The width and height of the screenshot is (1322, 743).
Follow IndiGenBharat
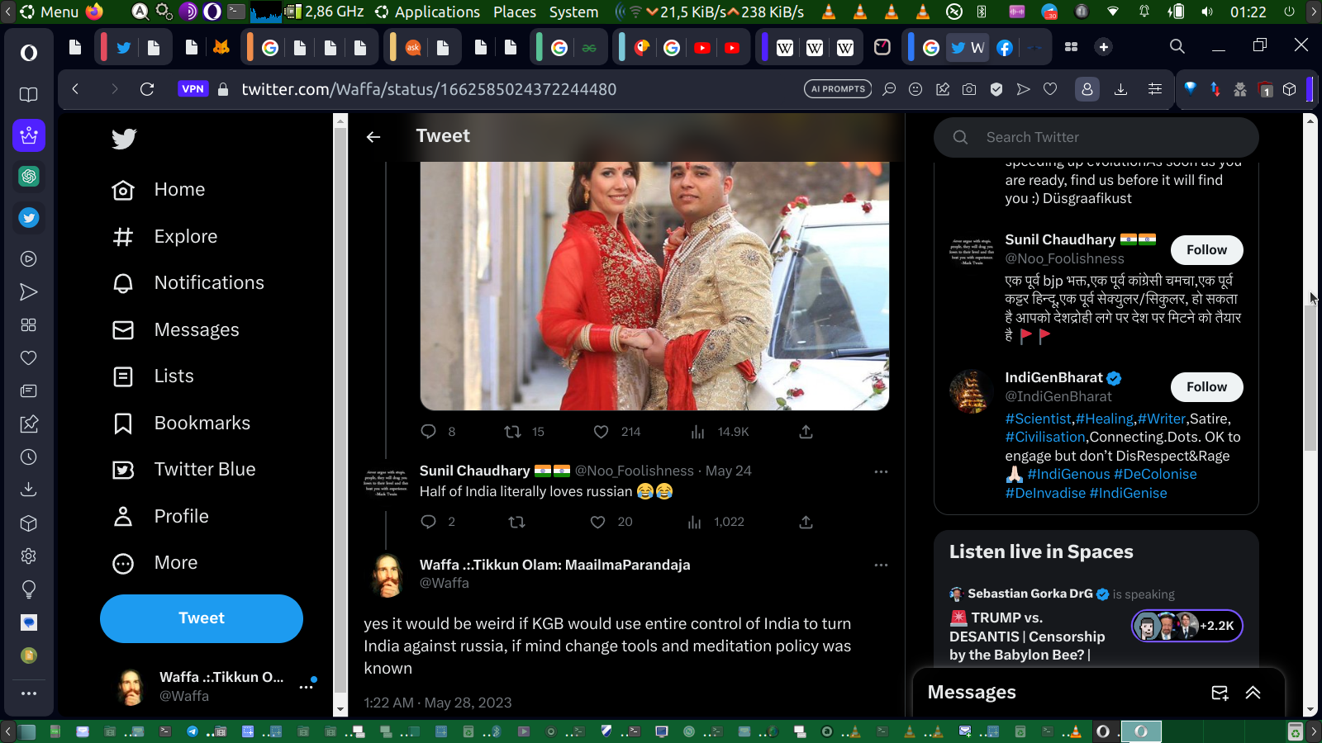[1207, 387]
